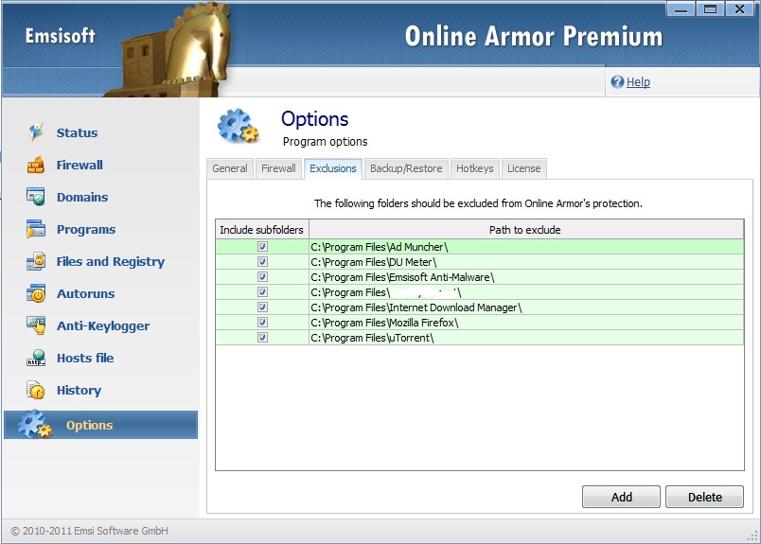The image size is (761, 544).
Task: Uncheck subfolders for DU Meter path
Action: [262, 261]
